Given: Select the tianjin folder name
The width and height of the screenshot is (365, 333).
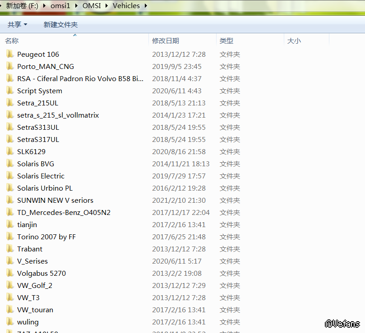Looking at the screenshot, I should click(27, 225).
